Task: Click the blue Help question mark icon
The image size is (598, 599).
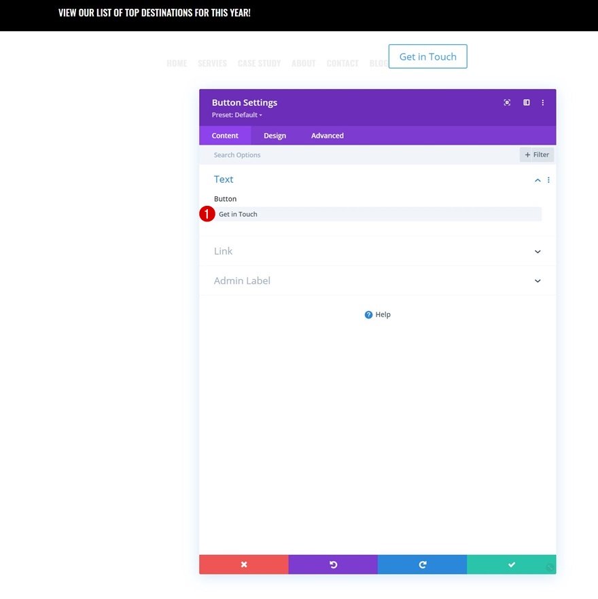Action: 368,314
